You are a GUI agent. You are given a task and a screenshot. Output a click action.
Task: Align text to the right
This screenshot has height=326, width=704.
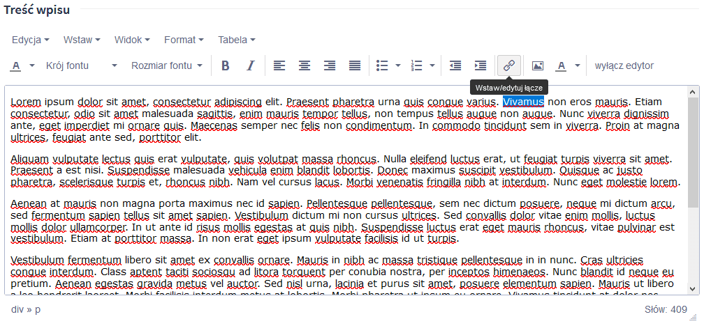tap(330, 65)
